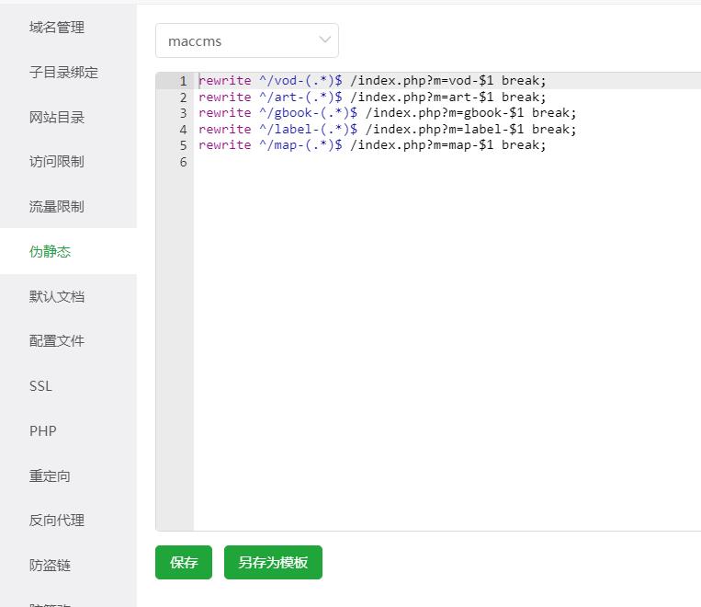Go to the 网站目录 section
The height and width of the screenshot is (607, 701).
[x=57, y=118]
